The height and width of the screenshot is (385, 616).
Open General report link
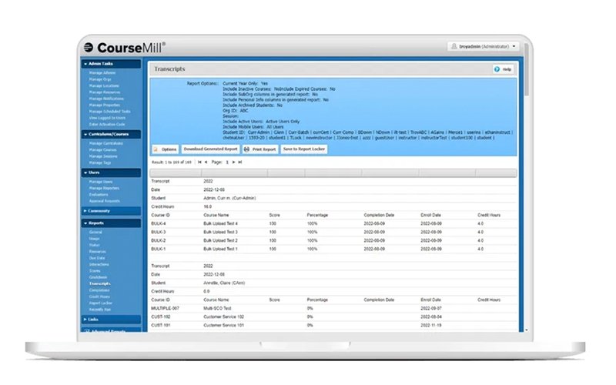pos(95,233)
